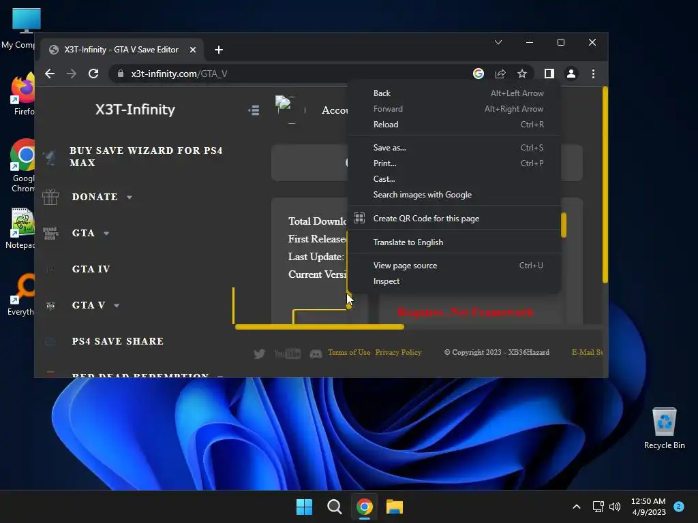
Task: Open PS4 SAVE SHARE sidebar link
Action: pos(118,341)
